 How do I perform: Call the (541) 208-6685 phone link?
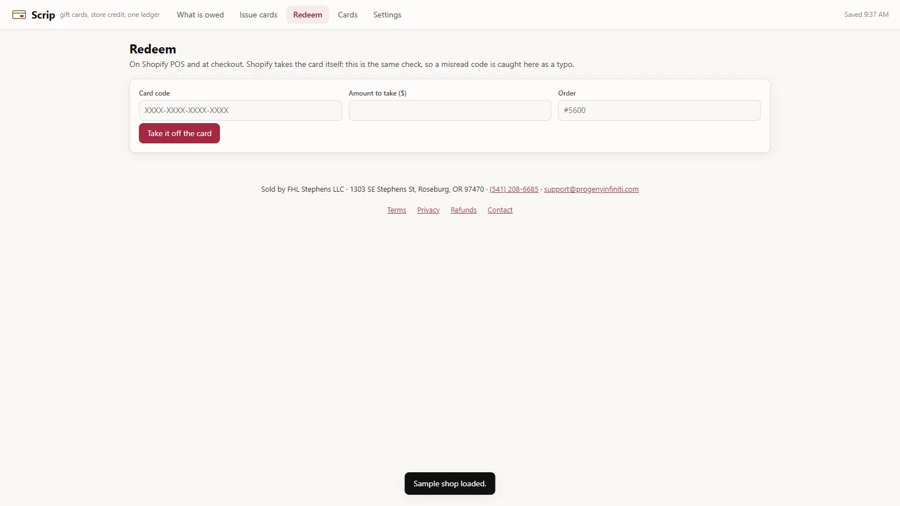coord(514,189)
